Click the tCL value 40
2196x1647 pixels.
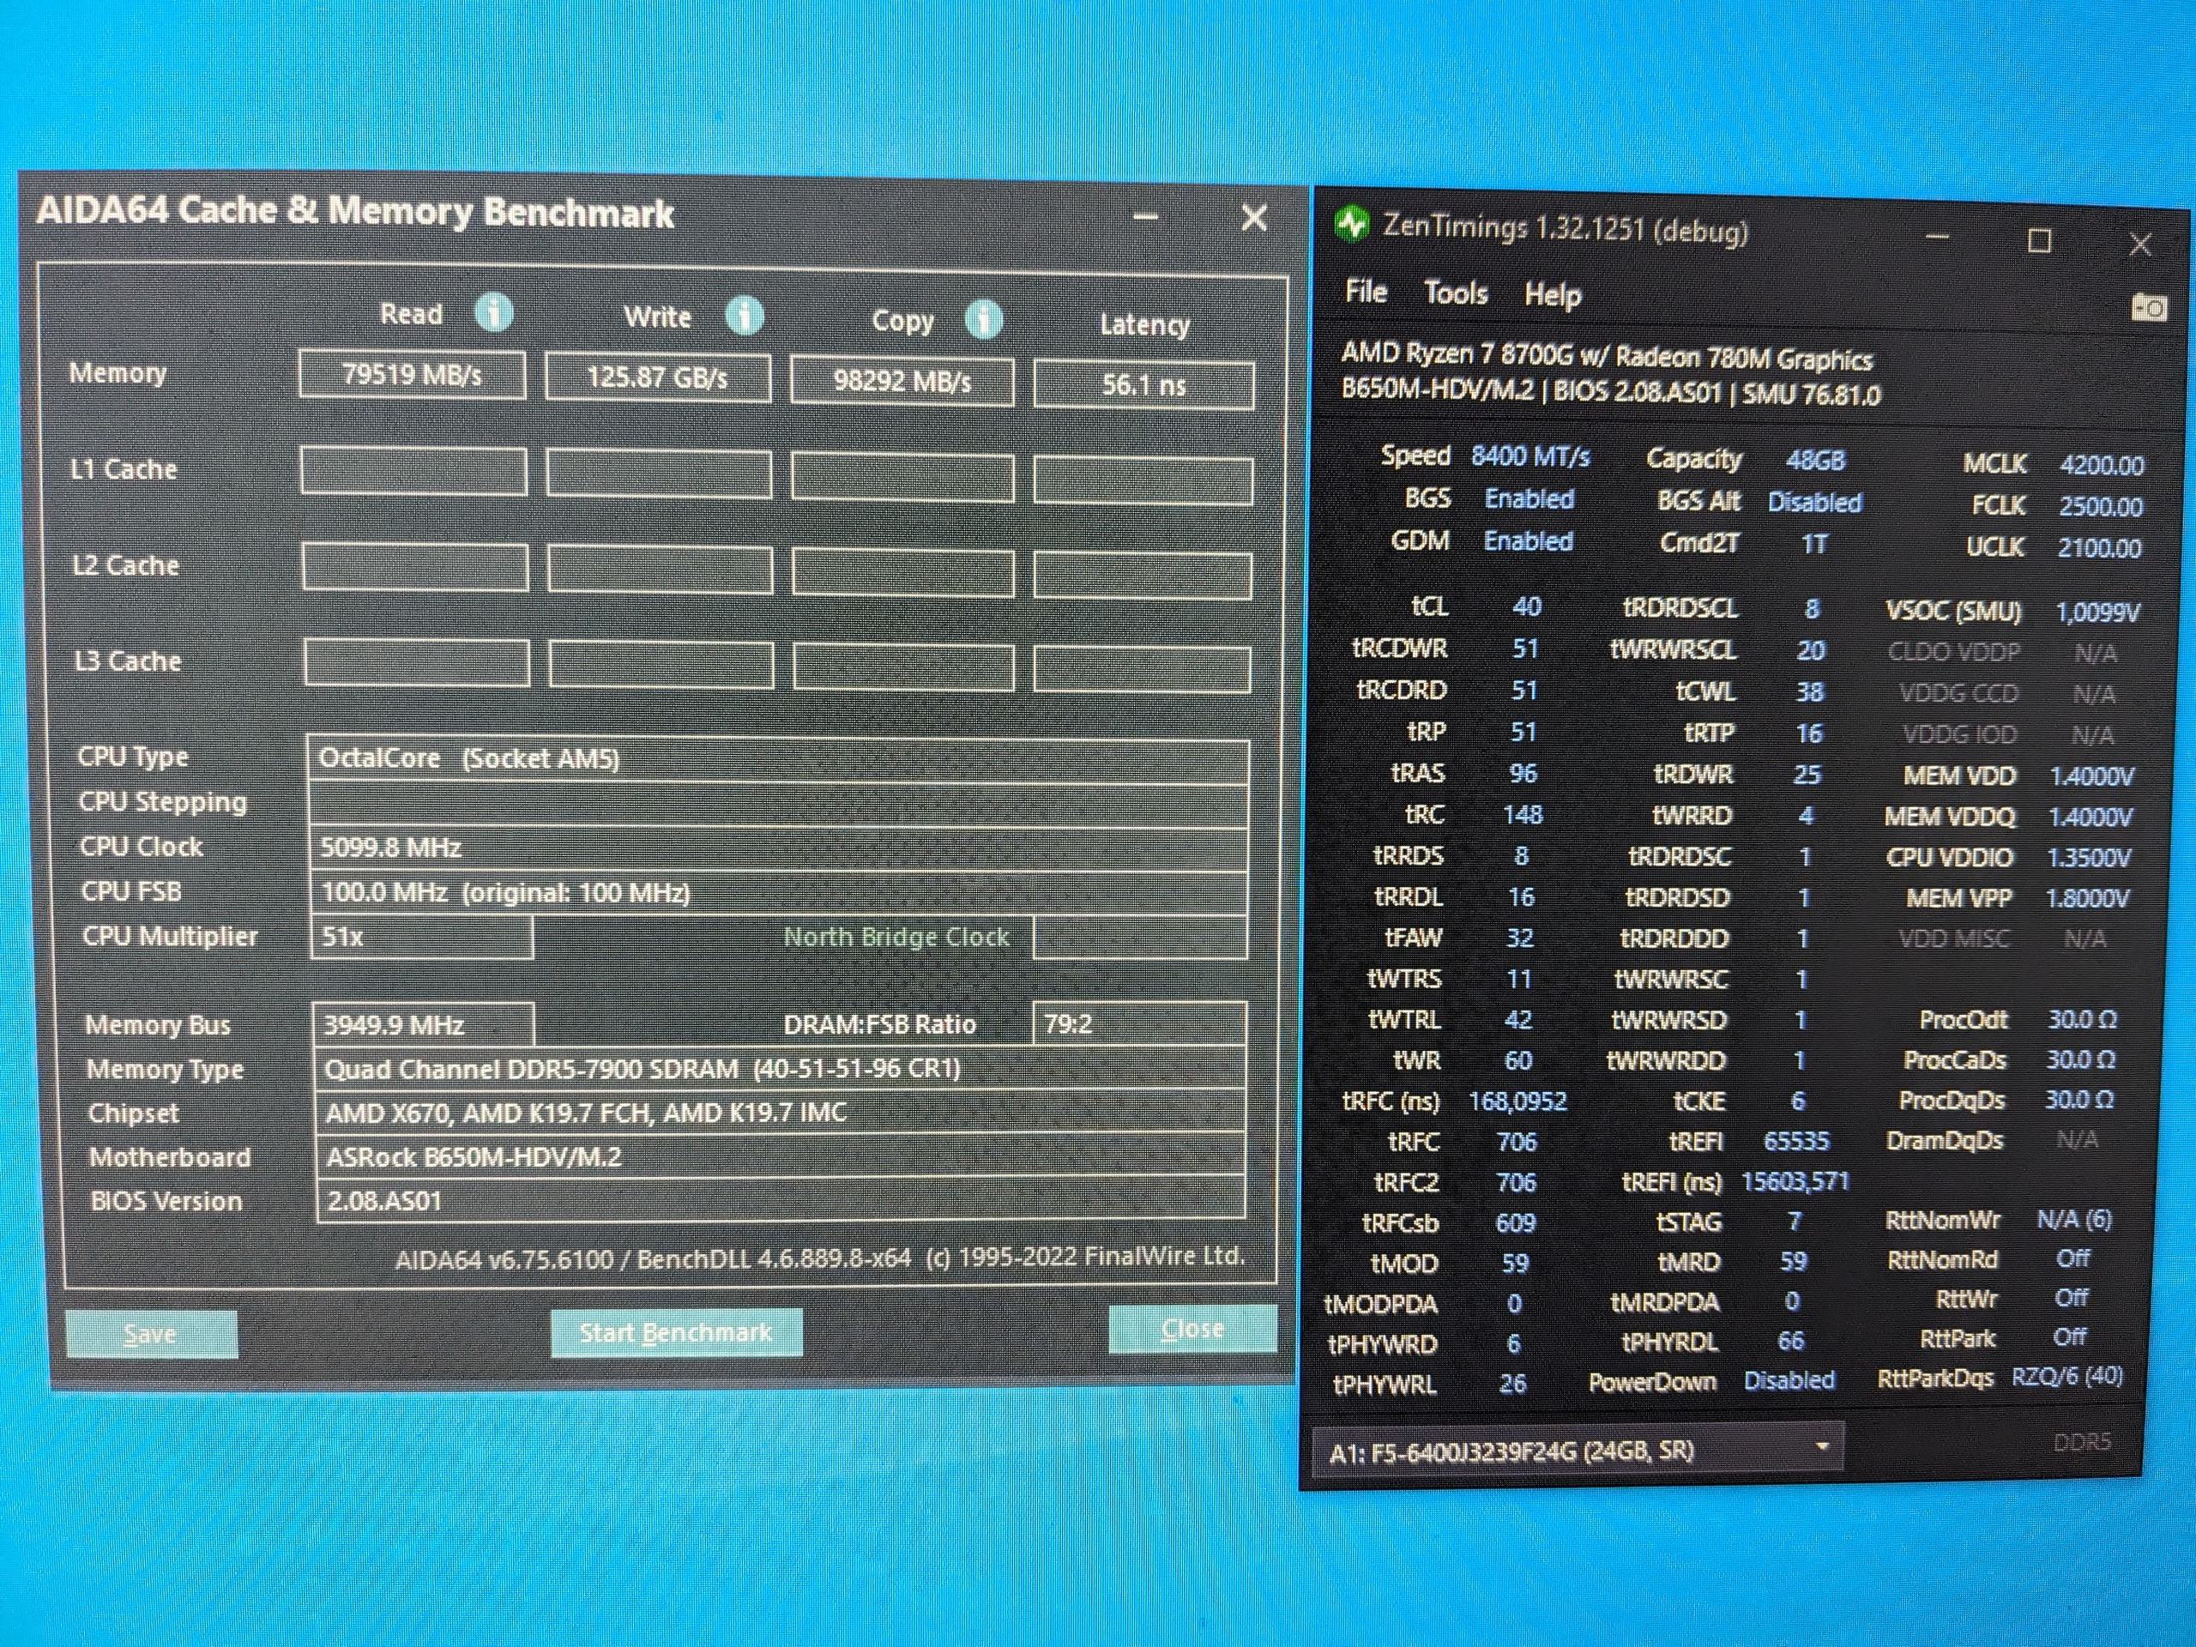1527,606
